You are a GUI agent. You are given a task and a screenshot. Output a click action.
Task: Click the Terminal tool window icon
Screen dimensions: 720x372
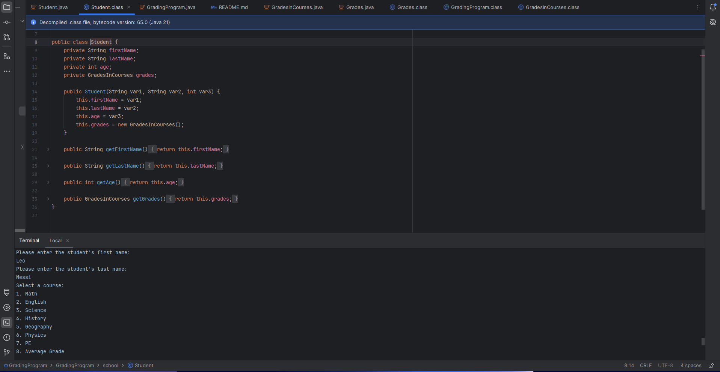click(7, 322)
